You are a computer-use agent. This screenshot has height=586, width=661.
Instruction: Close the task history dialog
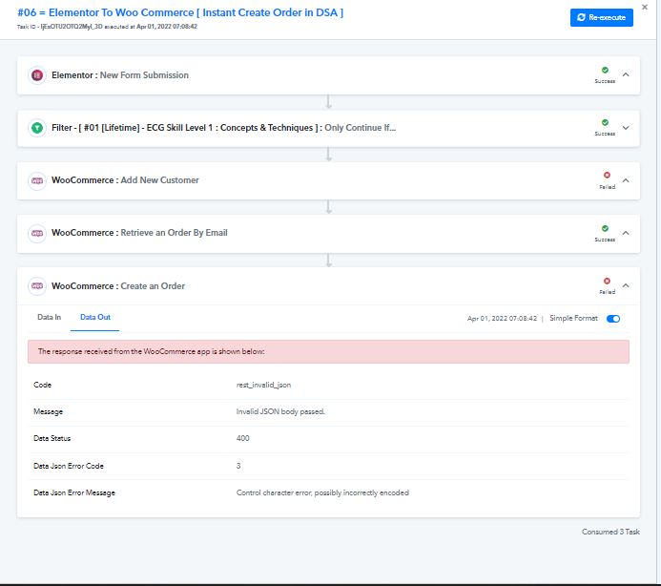pyautogui.click(x=645, y=7)
